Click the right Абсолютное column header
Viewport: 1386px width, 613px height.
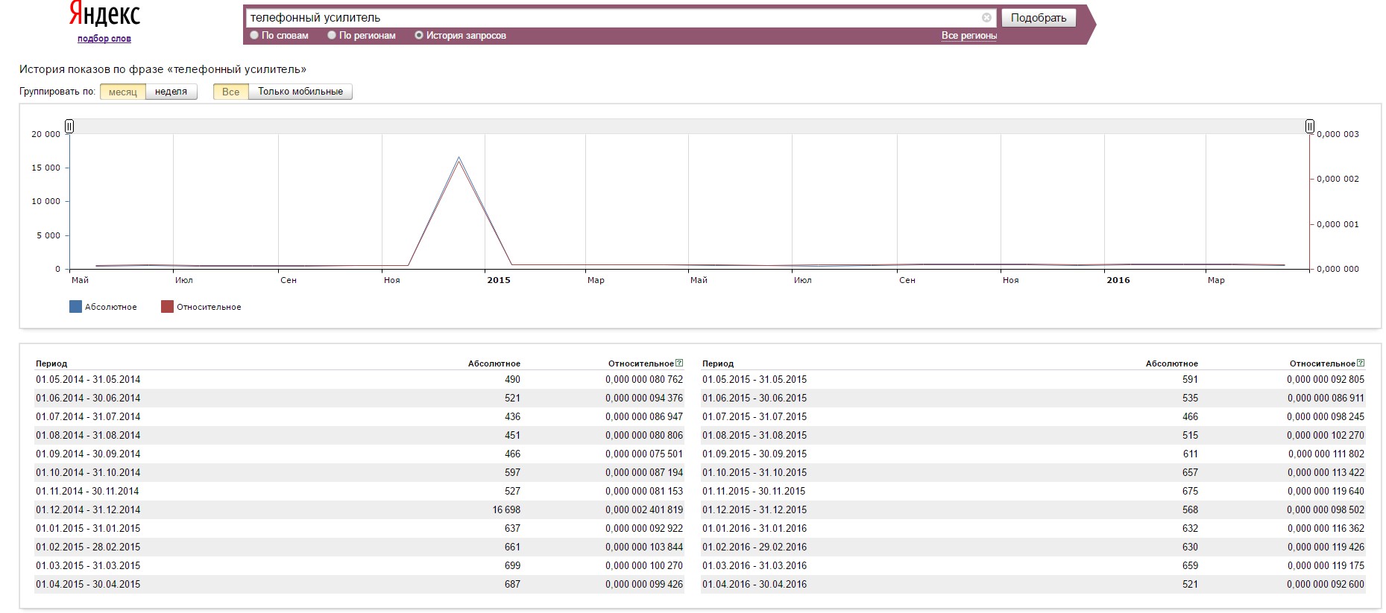click(x=1172, y=363)
